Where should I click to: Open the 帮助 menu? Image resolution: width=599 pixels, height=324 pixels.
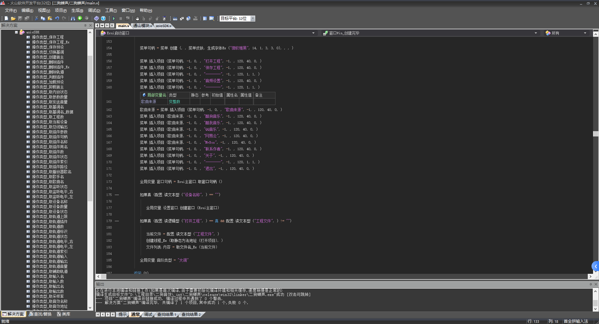pyautogui.click(x=146, y=11)
